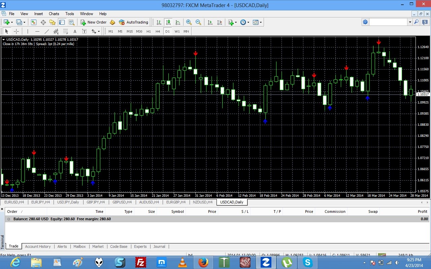Open the Navigator star-folder icon
This screenshot has width=431, height=269.
coord(53,22)
